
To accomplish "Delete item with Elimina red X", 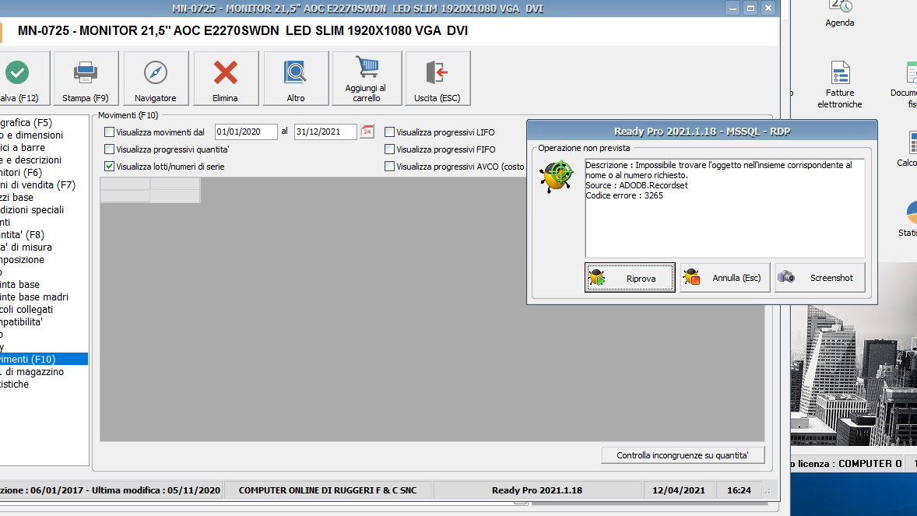I will 226,78.
